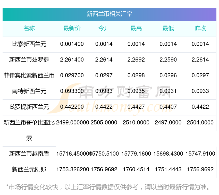
Task: Select the 最新价 column header
Action: click(72, 28)
